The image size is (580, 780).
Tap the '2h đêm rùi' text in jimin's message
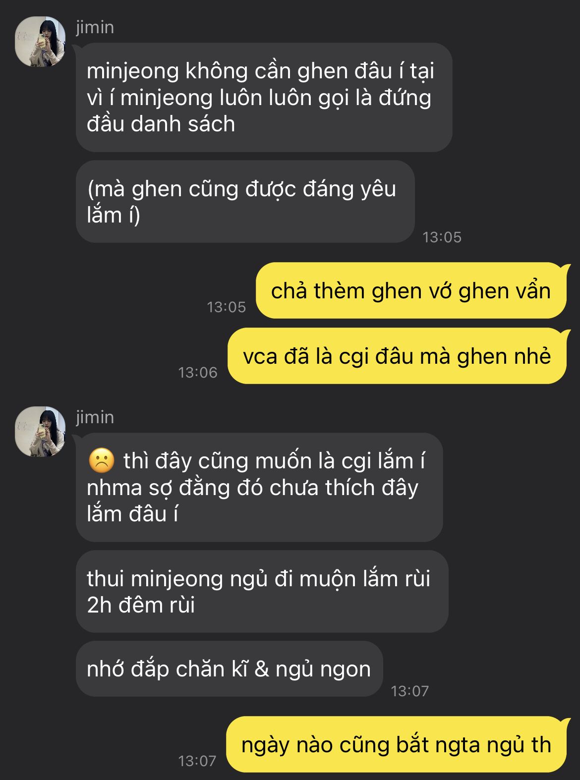pyautogui.click(x=141, y=605)
